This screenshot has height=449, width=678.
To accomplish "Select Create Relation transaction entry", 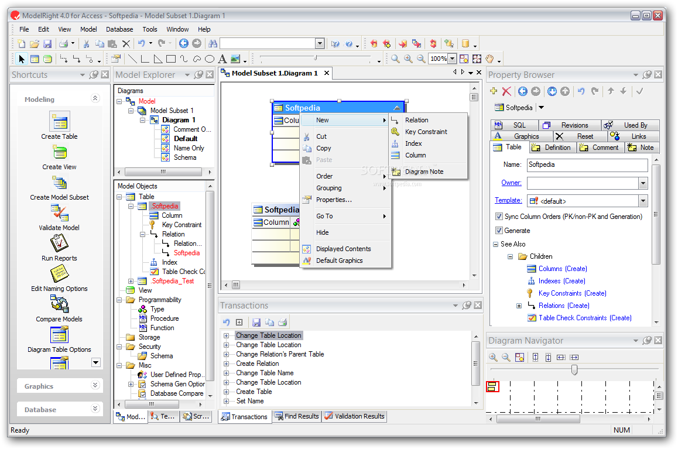I will click(x=257, y=364).
